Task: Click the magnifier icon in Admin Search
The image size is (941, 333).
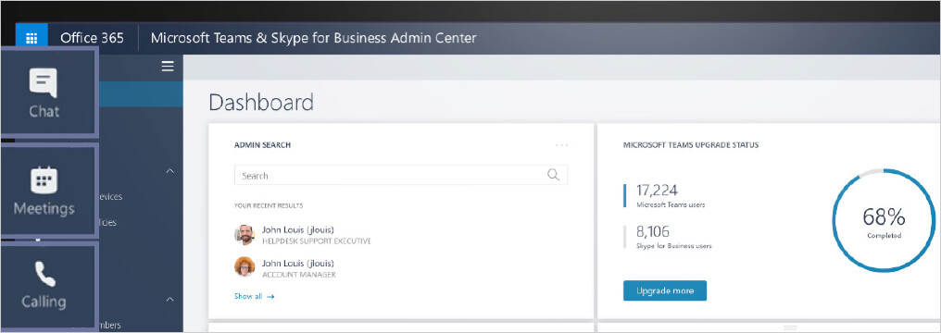Action: pos(553,175)
